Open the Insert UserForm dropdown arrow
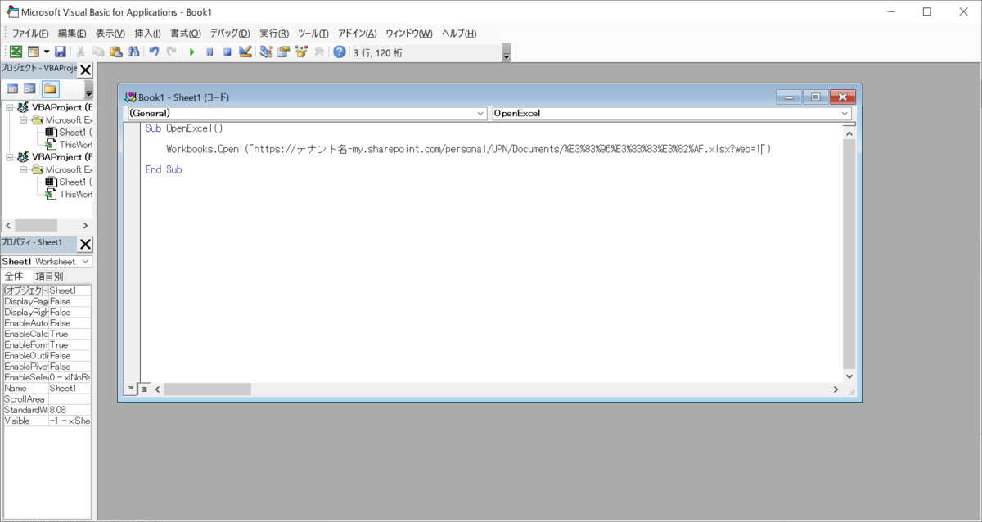 (46, 52)
